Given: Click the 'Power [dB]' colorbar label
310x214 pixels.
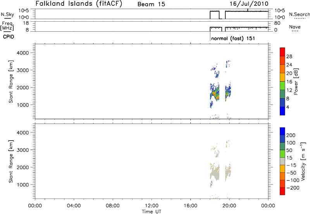Looking at the screenshot, I should click(x=296, y=82).
